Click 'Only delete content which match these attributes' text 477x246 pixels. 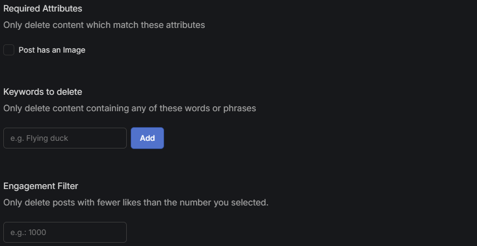click(x=104, y=25)
